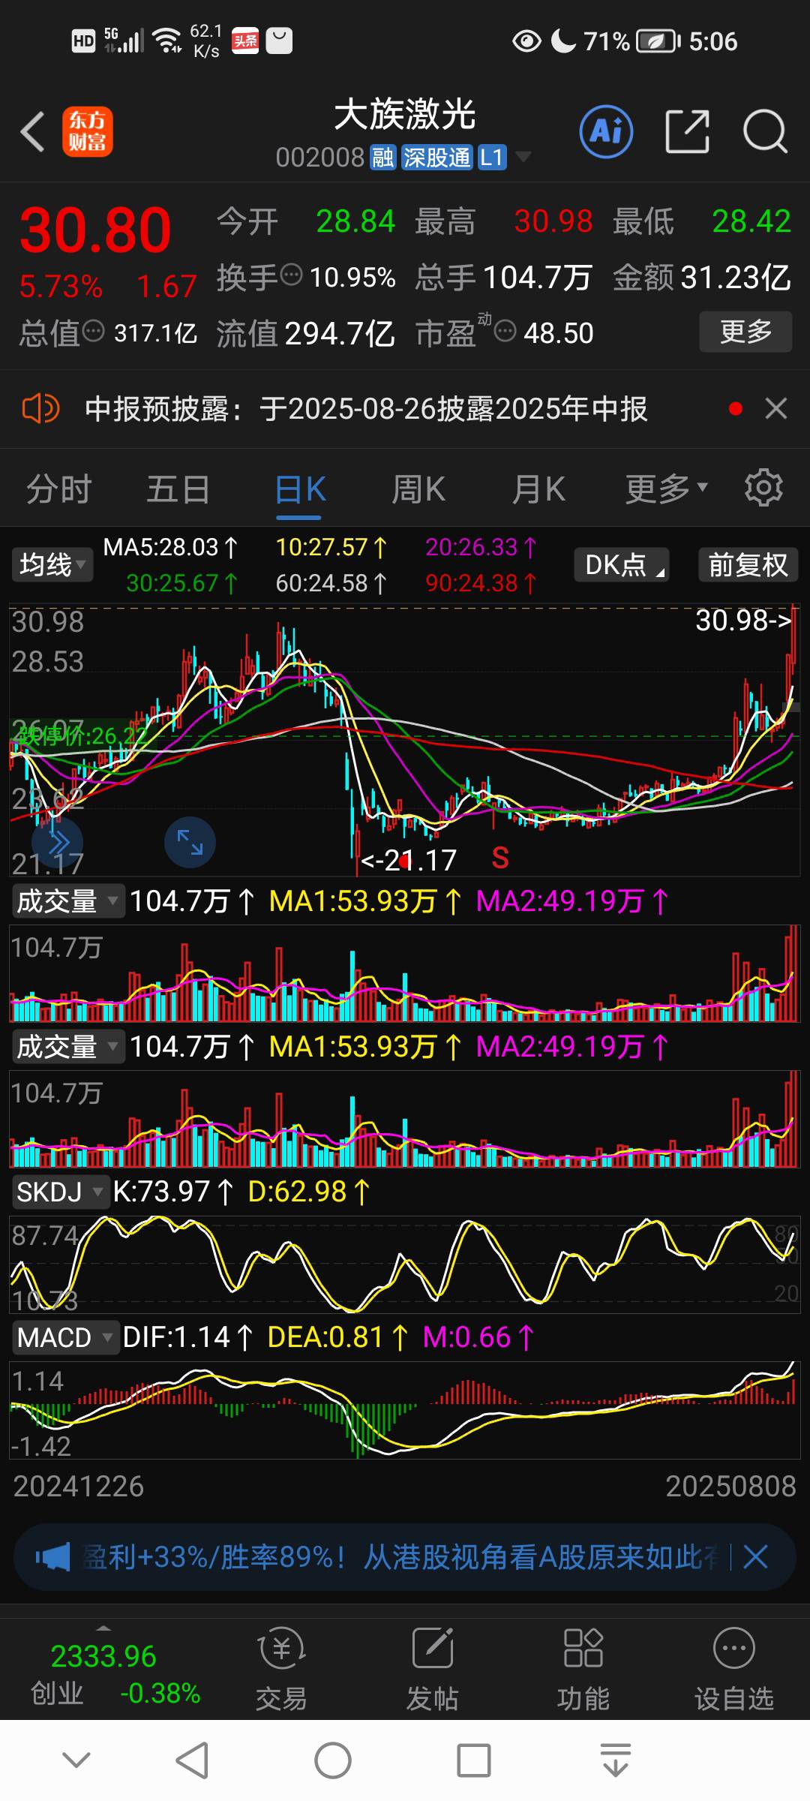Open the MACD indicator dropdown

[x=65, y=1337]
